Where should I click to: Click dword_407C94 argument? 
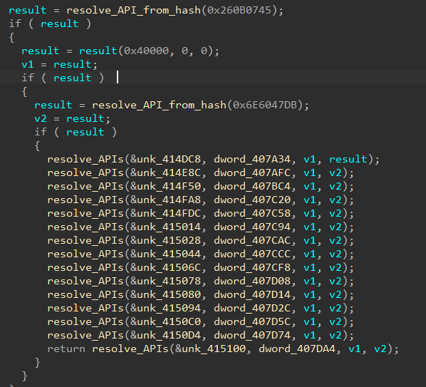pos(252,227)
